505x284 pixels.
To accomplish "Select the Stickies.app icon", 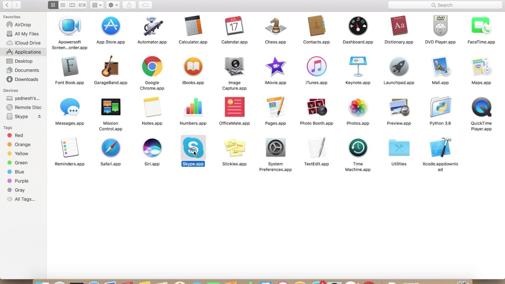I will (234, 148).
